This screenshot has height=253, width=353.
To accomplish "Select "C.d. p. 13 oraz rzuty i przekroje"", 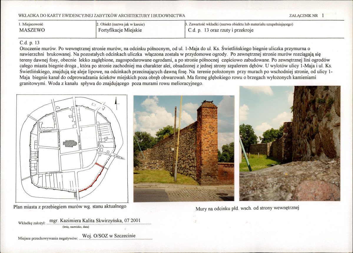I will (x=221, y=30).
